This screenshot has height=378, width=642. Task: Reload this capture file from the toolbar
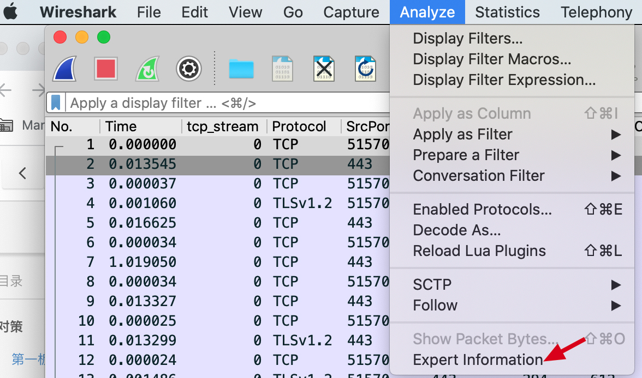pyautogui.click(x=365, y=69)
